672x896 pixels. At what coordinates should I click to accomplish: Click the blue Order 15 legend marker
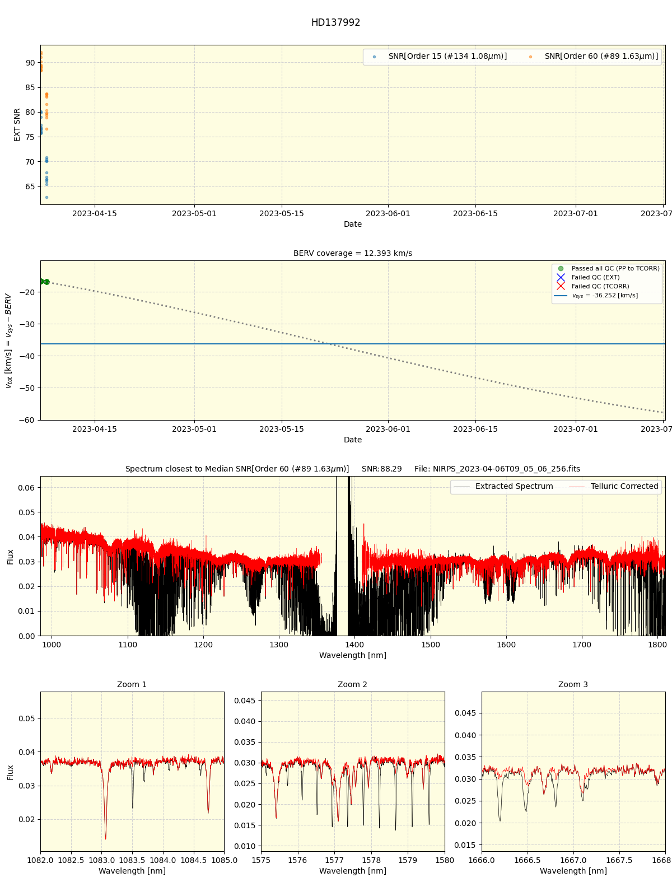click(x=374, y=57)
